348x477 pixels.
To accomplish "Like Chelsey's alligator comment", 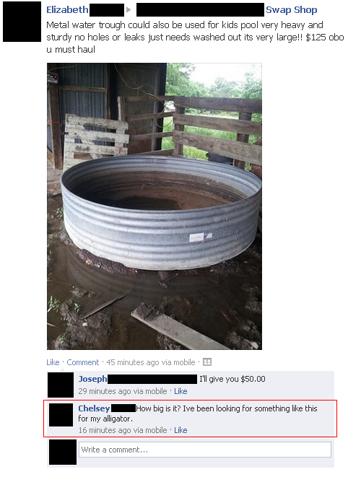I will pyautogui.click(x=180, y=430).
